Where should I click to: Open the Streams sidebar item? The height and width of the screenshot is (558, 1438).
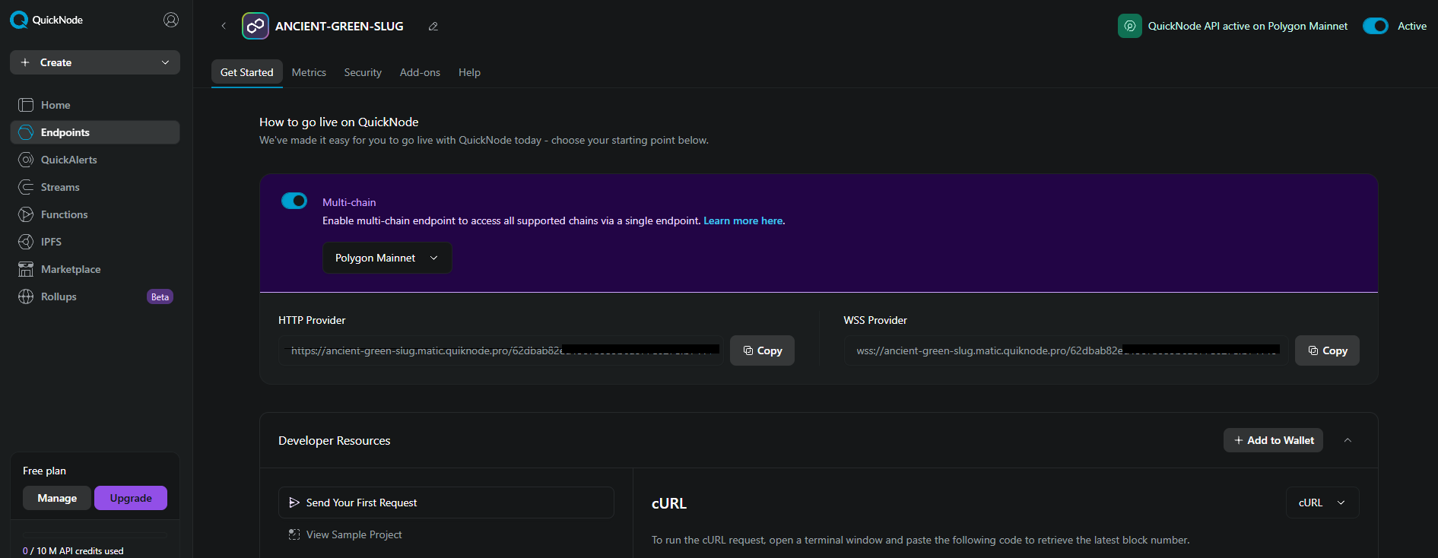coord(60,187)
